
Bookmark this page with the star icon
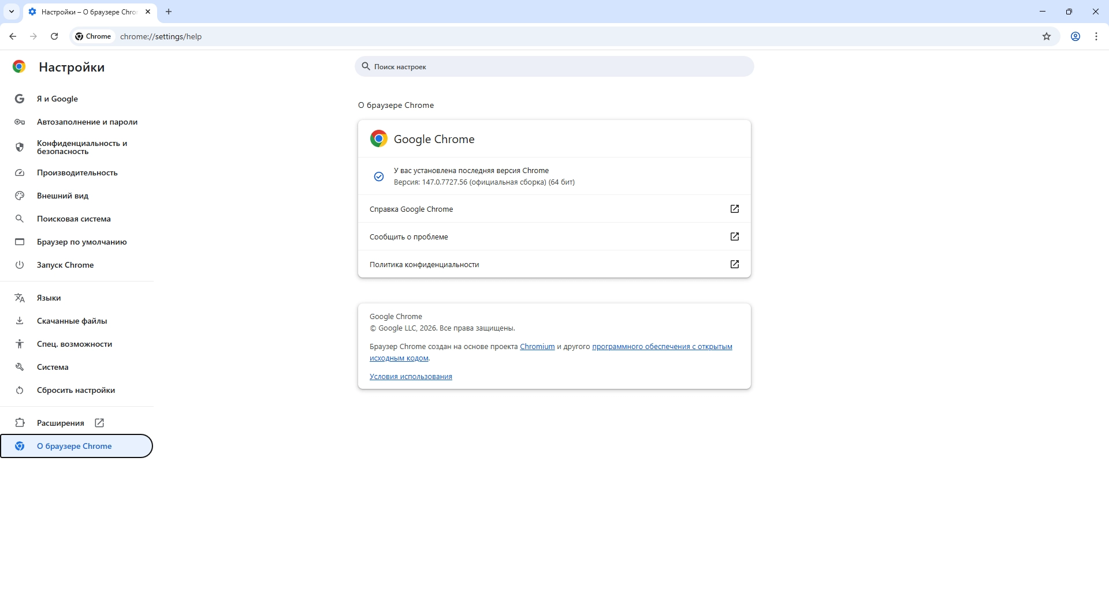pos(1047,36)
